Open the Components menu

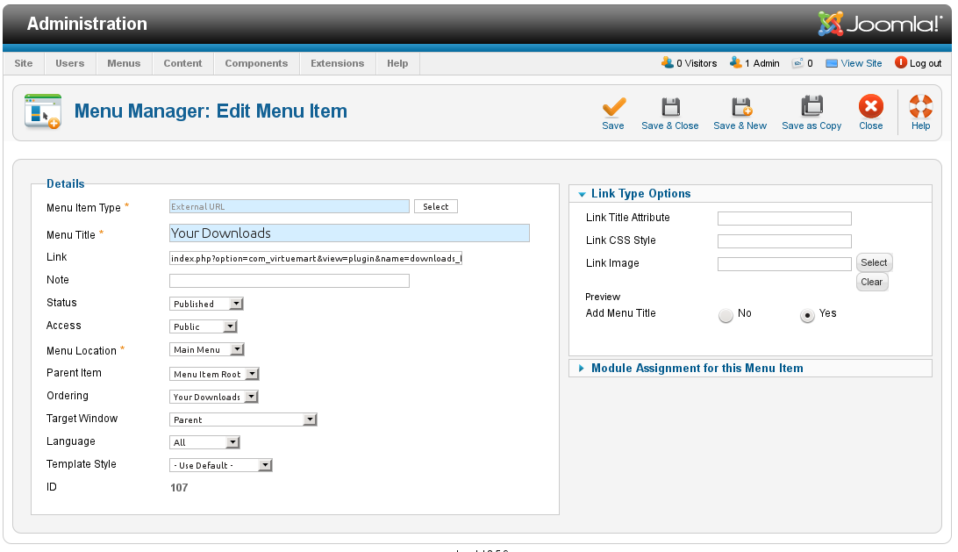(x=256, y=63)
